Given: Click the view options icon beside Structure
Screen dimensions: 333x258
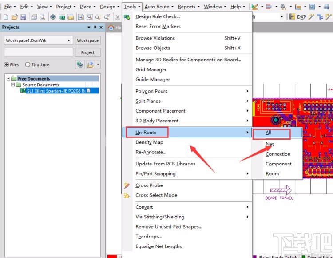Looking at the screenshot, I should point(80,64).
